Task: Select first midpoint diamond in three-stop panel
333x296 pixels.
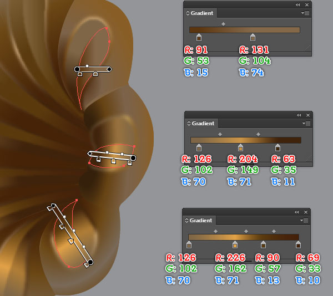Action: (220, 134)
